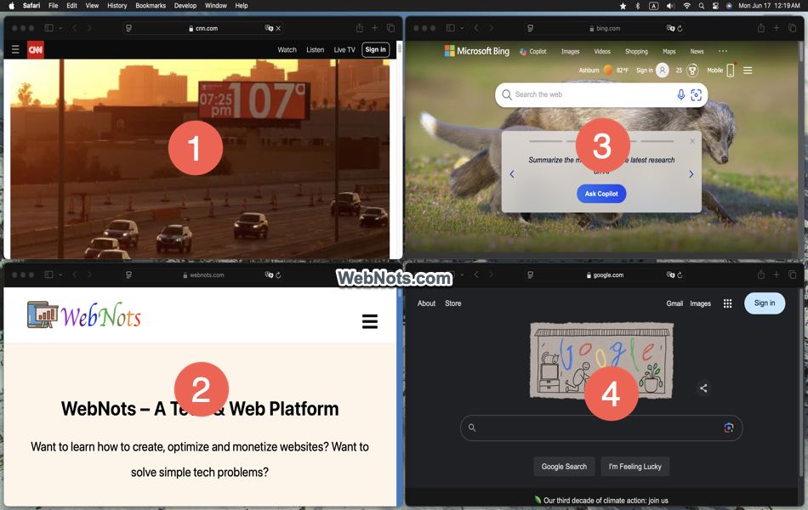
Task: Click Live TV on CNN page
Action: pos(344,49)
